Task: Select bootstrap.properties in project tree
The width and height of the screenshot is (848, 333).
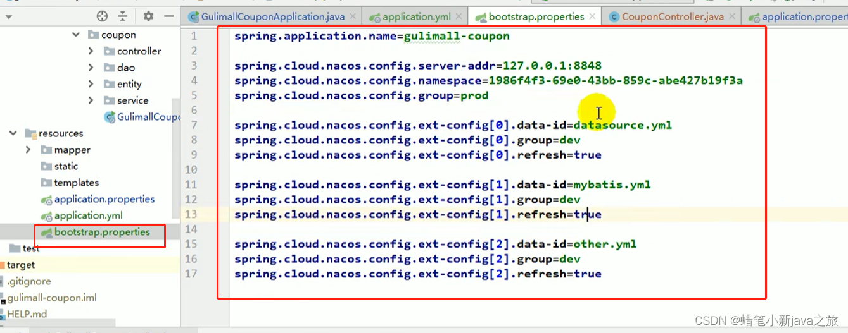Action: [x=102, y=232]
